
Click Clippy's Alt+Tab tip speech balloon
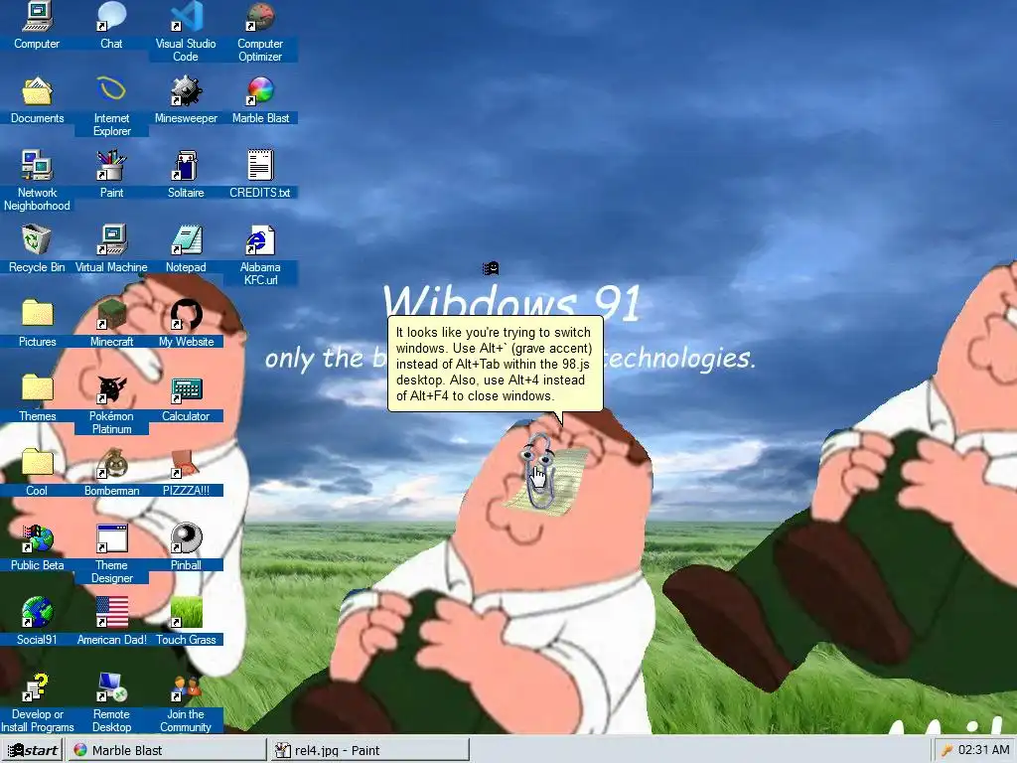point(495,364)
